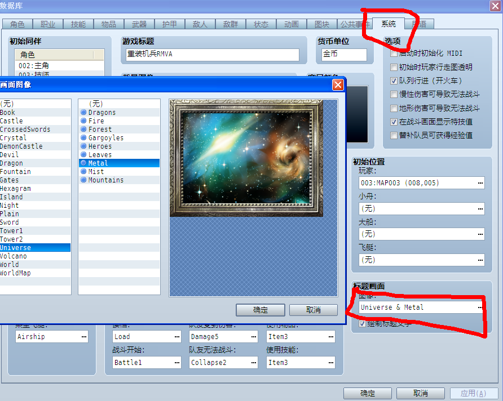Select Island in background list
This screenshot has height=401, width=503.
tap(36, 197)
